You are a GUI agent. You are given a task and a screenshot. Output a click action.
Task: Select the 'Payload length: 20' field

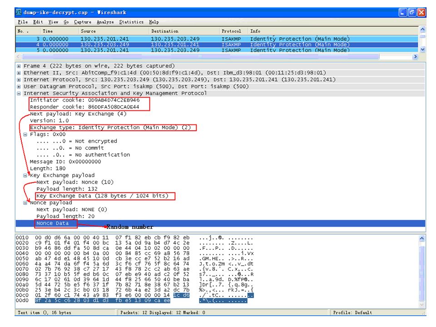pos(65,216)
